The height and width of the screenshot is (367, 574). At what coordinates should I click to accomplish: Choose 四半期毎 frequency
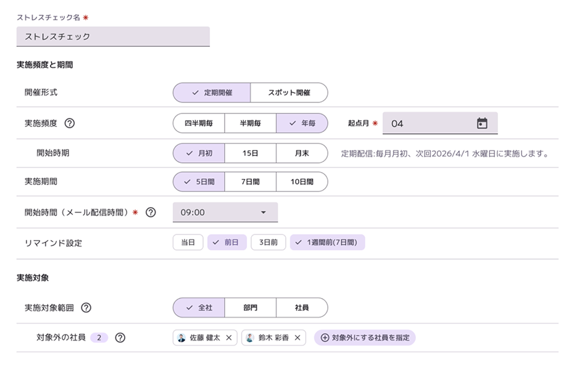[199, 123]
